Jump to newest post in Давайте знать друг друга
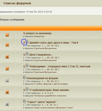Viewport: 102px width, 111px height. 24,43
